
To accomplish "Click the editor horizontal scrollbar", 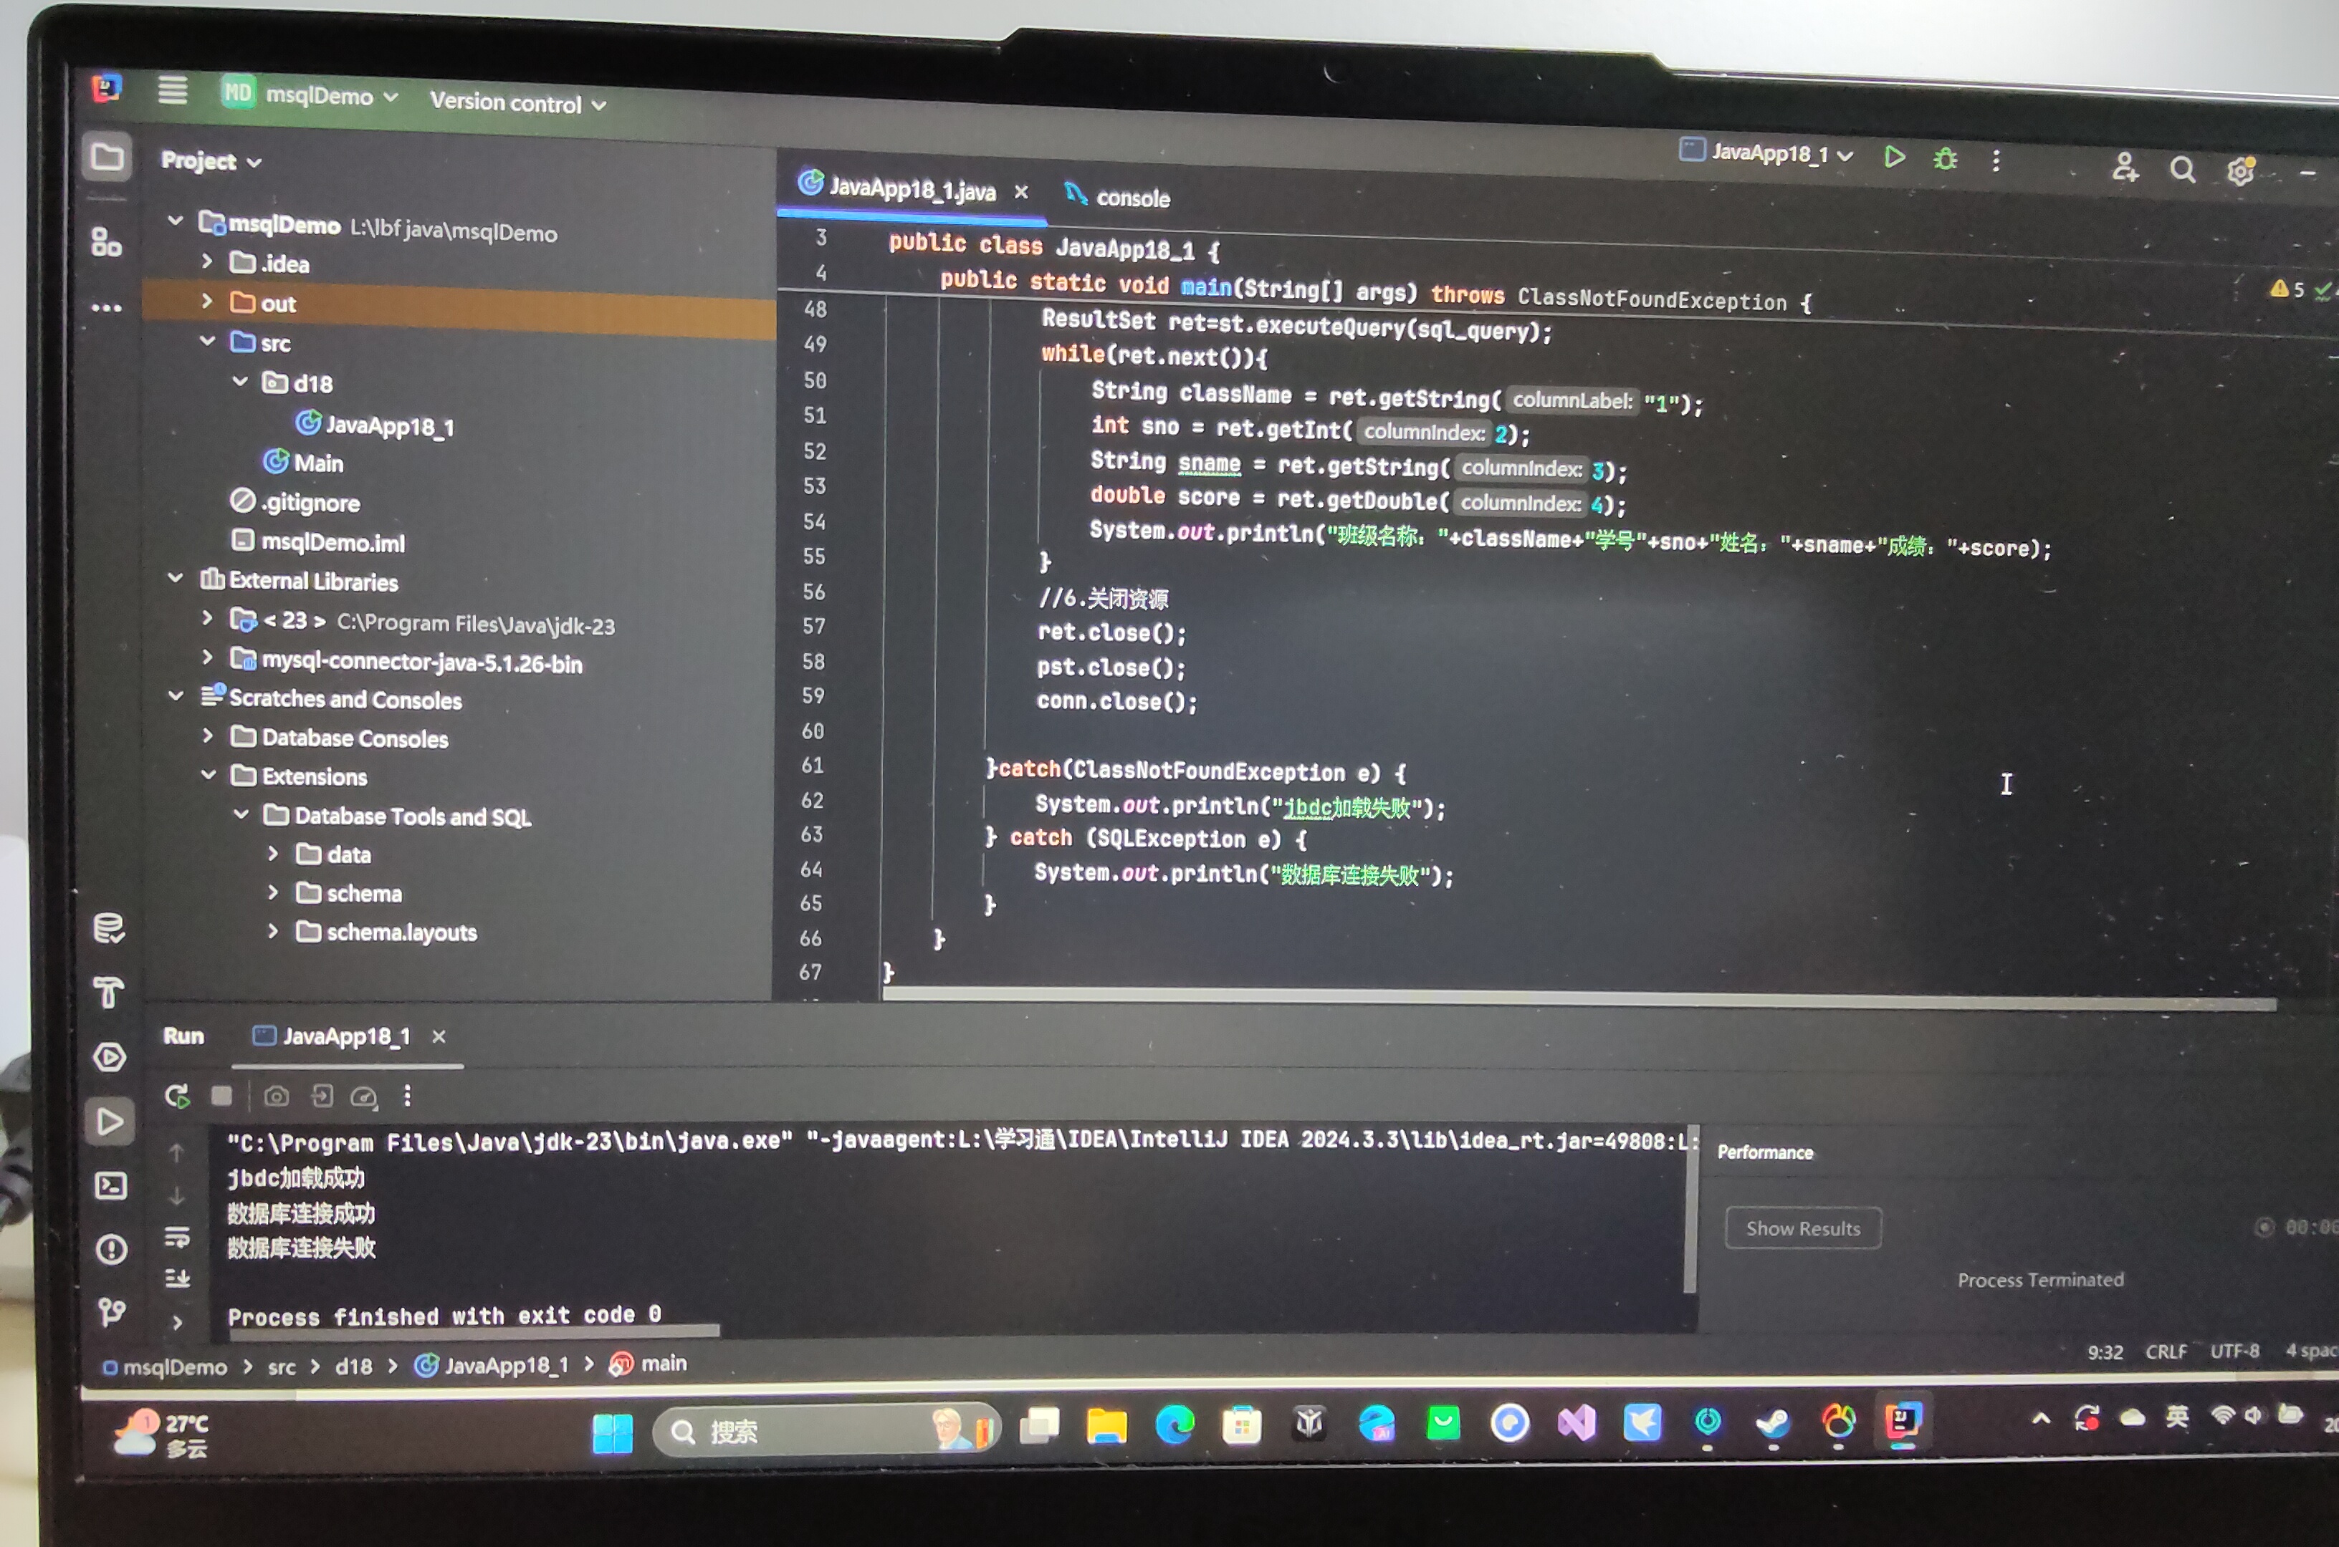I will 1579,998.
